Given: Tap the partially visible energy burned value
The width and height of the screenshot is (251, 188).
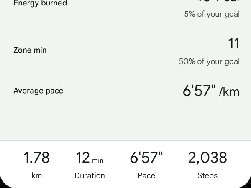Looking at the screenshot, I should 219,1.
